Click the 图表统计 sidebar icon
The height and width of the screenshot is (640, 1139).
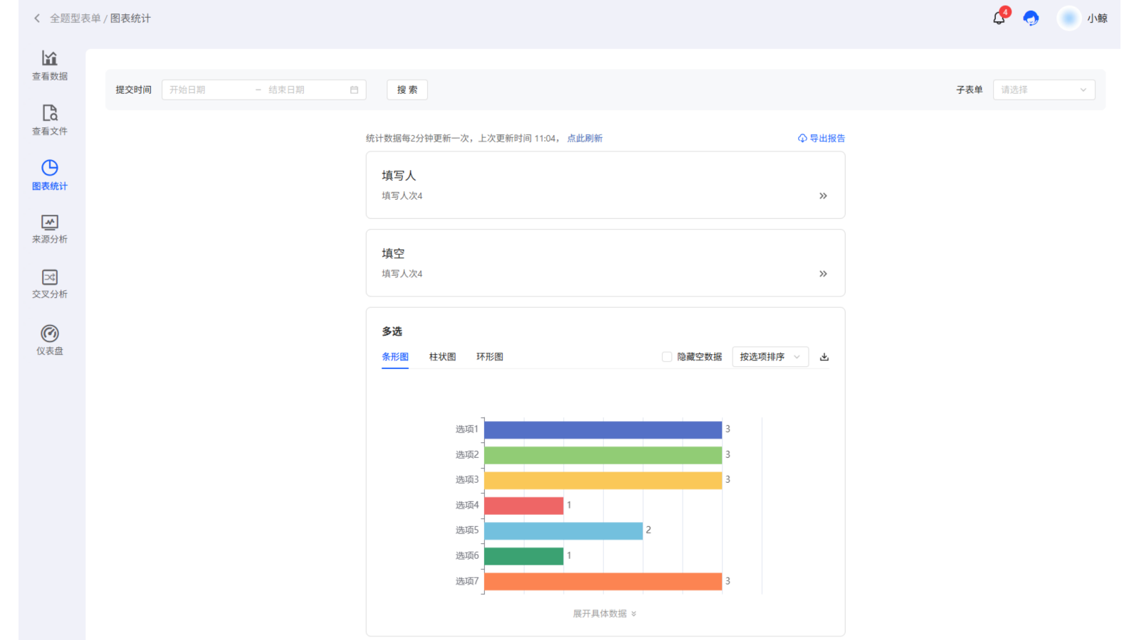pyautogui.click(x=49, y=174)
